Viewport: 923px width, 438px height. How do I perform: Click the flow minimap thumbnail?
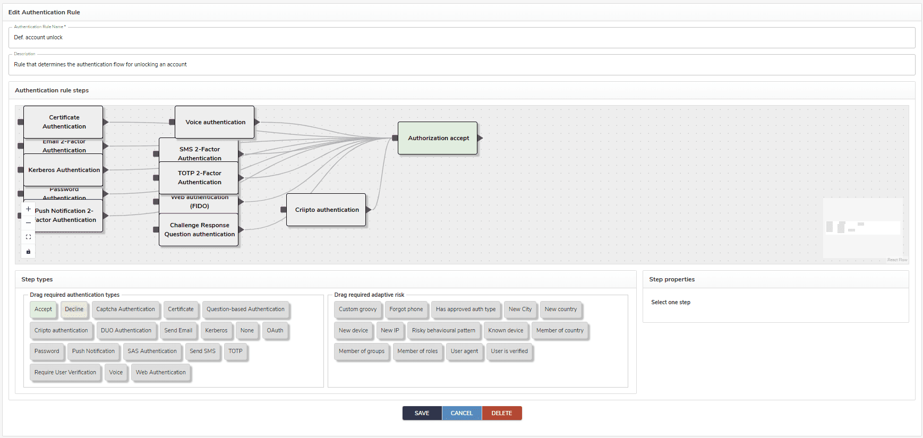click(x=862, y=228)
